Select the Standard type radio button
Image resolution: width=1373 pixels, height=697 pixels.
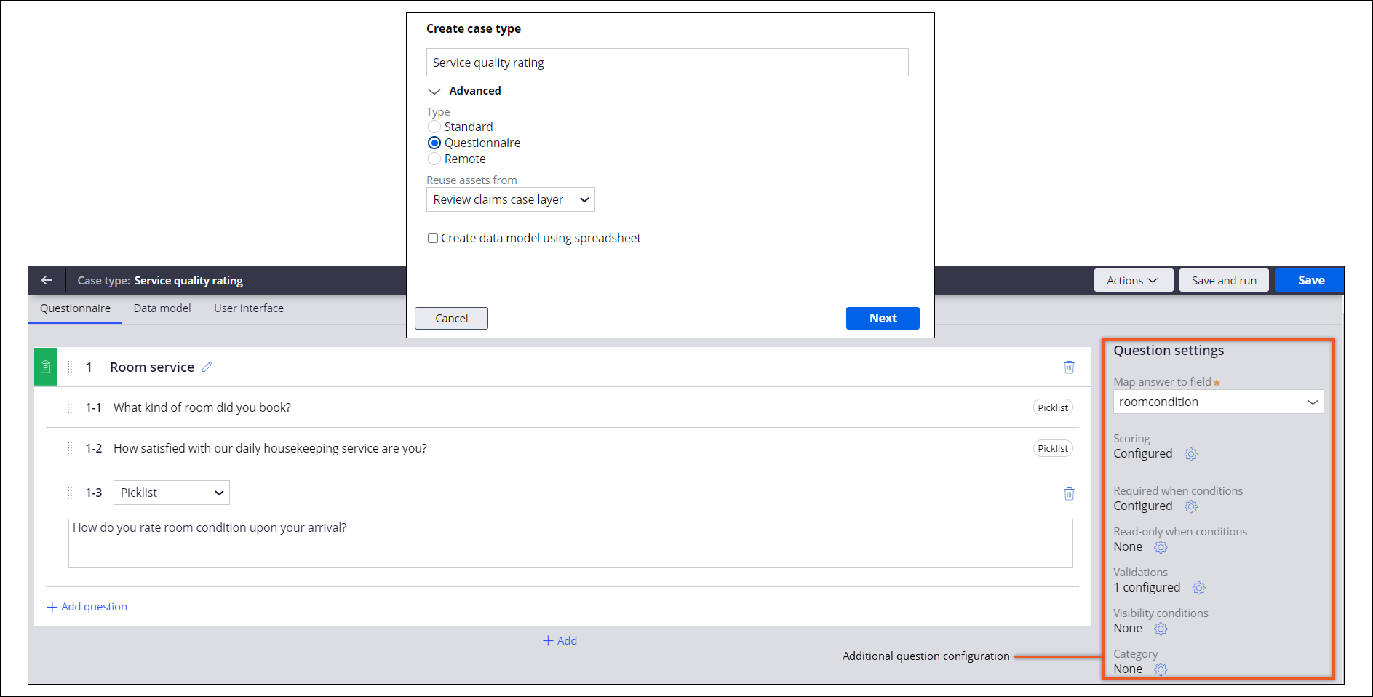point(434,127)
